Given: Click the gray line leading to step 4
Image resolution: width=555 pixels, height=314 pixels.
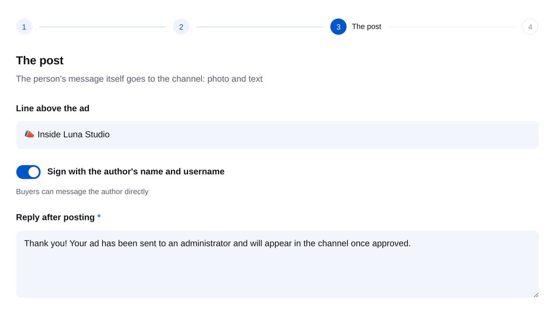Looking at the screenshot, I should (x=452, y=27).
